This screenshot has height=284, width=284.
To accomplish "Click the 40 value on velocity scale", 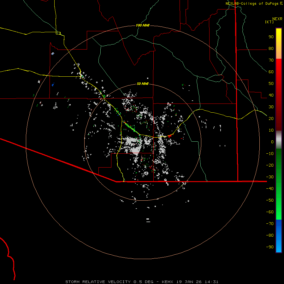I will (x=271, y=95).
